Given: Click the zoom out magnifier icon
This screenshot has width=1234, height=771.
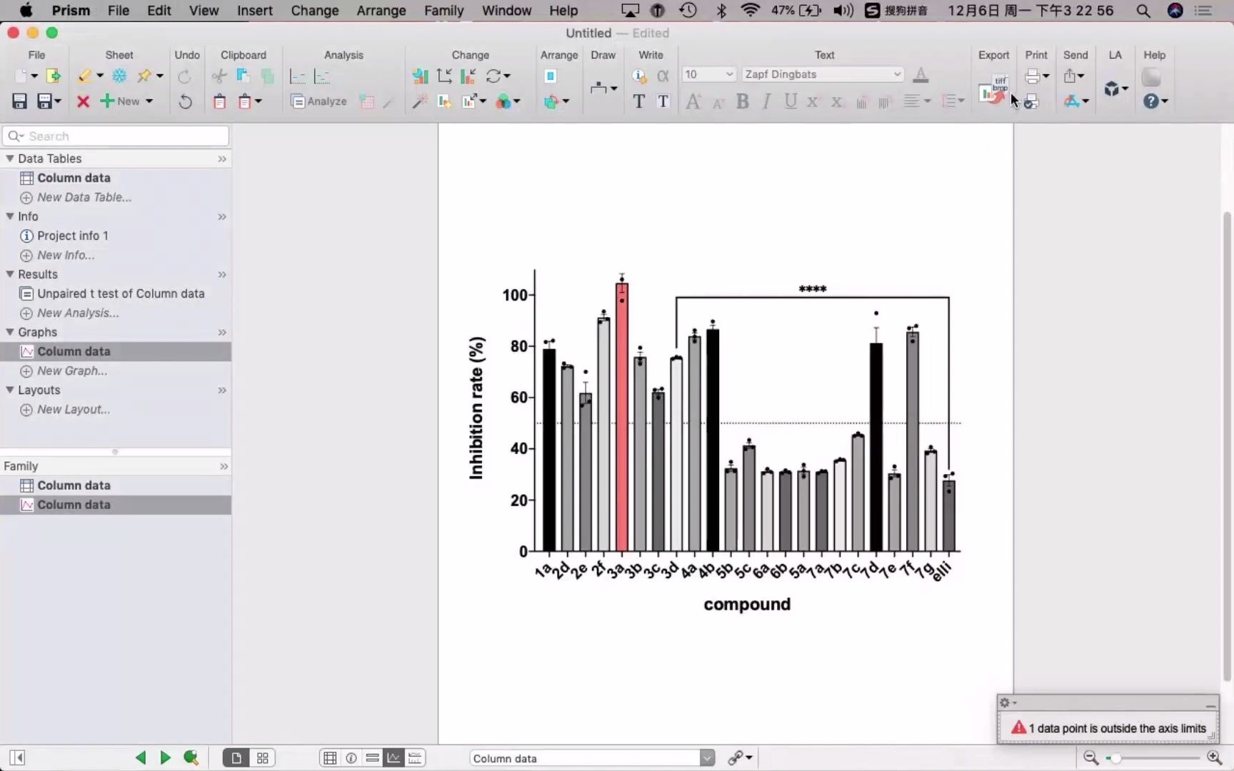Looking at the screenshot, I should coord(1090,757).
